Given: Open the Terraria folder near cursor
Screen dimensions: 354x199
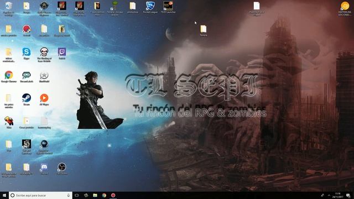Looking at the screenshot, I should 203,29.
